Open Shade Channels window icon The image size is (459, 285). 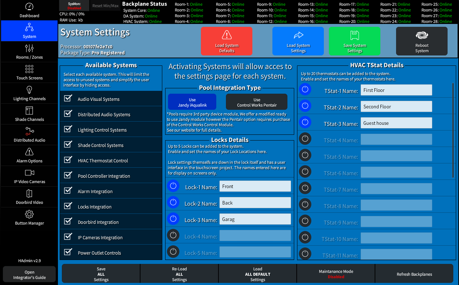click(29, 110)
